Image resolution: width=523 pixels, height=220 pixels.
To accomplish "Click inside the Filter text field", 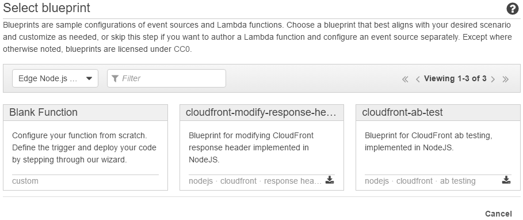I will point(166,78).
